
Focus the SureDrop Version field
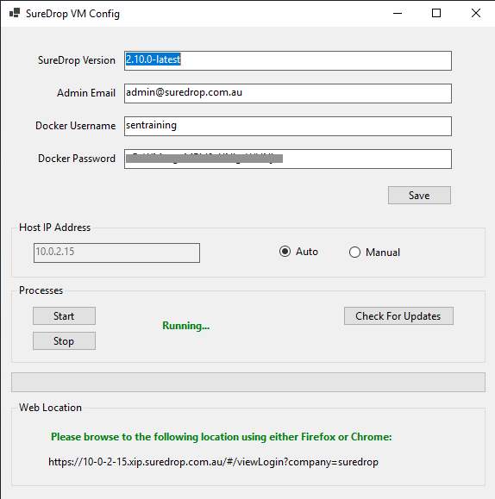pyautogui.click(x=288, y=60)
